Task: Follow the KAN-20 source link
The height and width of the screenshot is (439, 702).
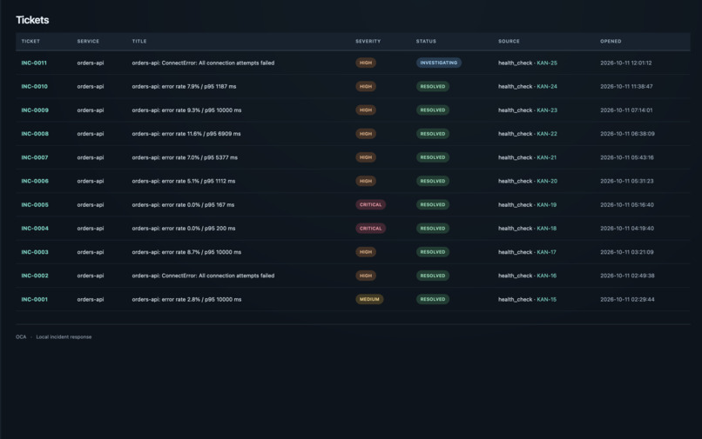Action: point(547,181)
